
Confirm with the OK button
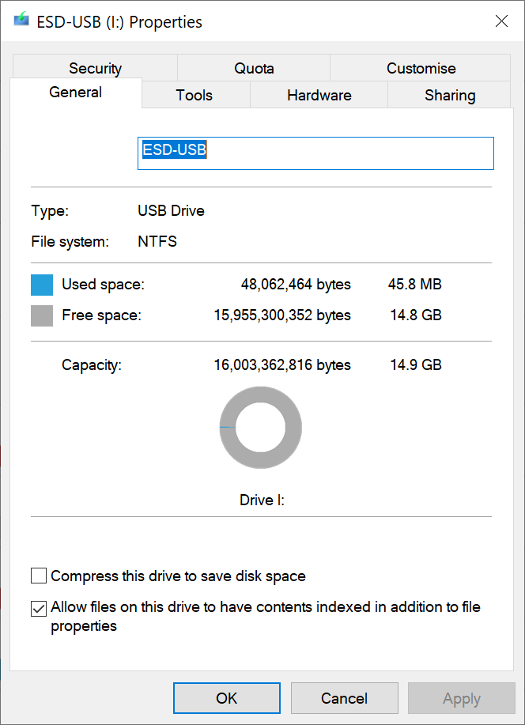[227, 698]
